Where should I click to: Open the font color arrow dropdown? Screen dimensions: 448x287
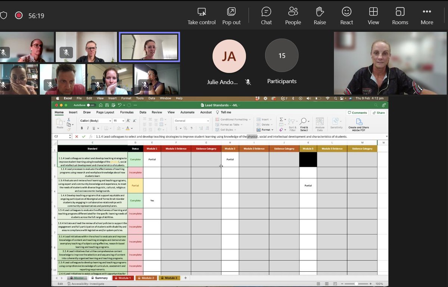[x=132, y=128]
